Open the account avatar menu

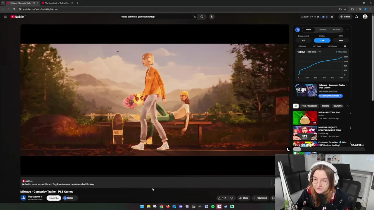coord(365,17)
